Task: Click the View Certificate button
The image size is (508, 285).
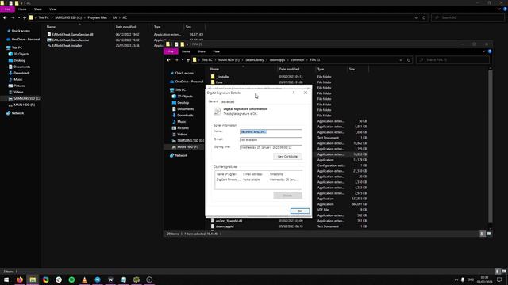Action: (x=287, y=157)
